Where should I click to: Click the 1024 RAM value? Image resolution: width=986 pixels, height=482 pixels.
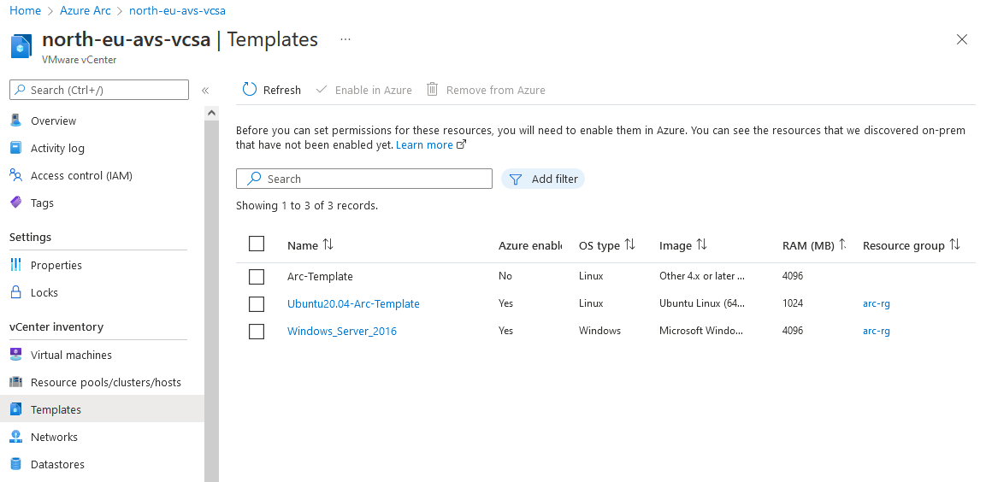793,303
